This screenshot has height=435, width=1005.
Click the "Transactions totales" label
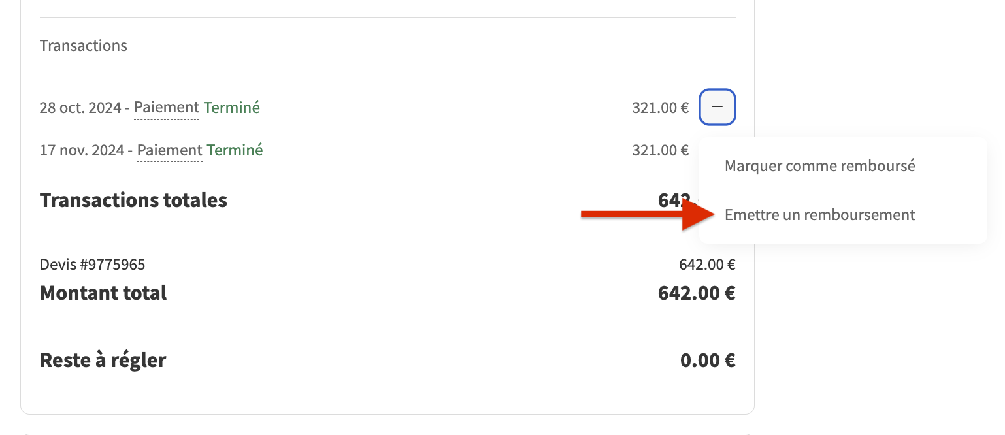pos(133,200)
